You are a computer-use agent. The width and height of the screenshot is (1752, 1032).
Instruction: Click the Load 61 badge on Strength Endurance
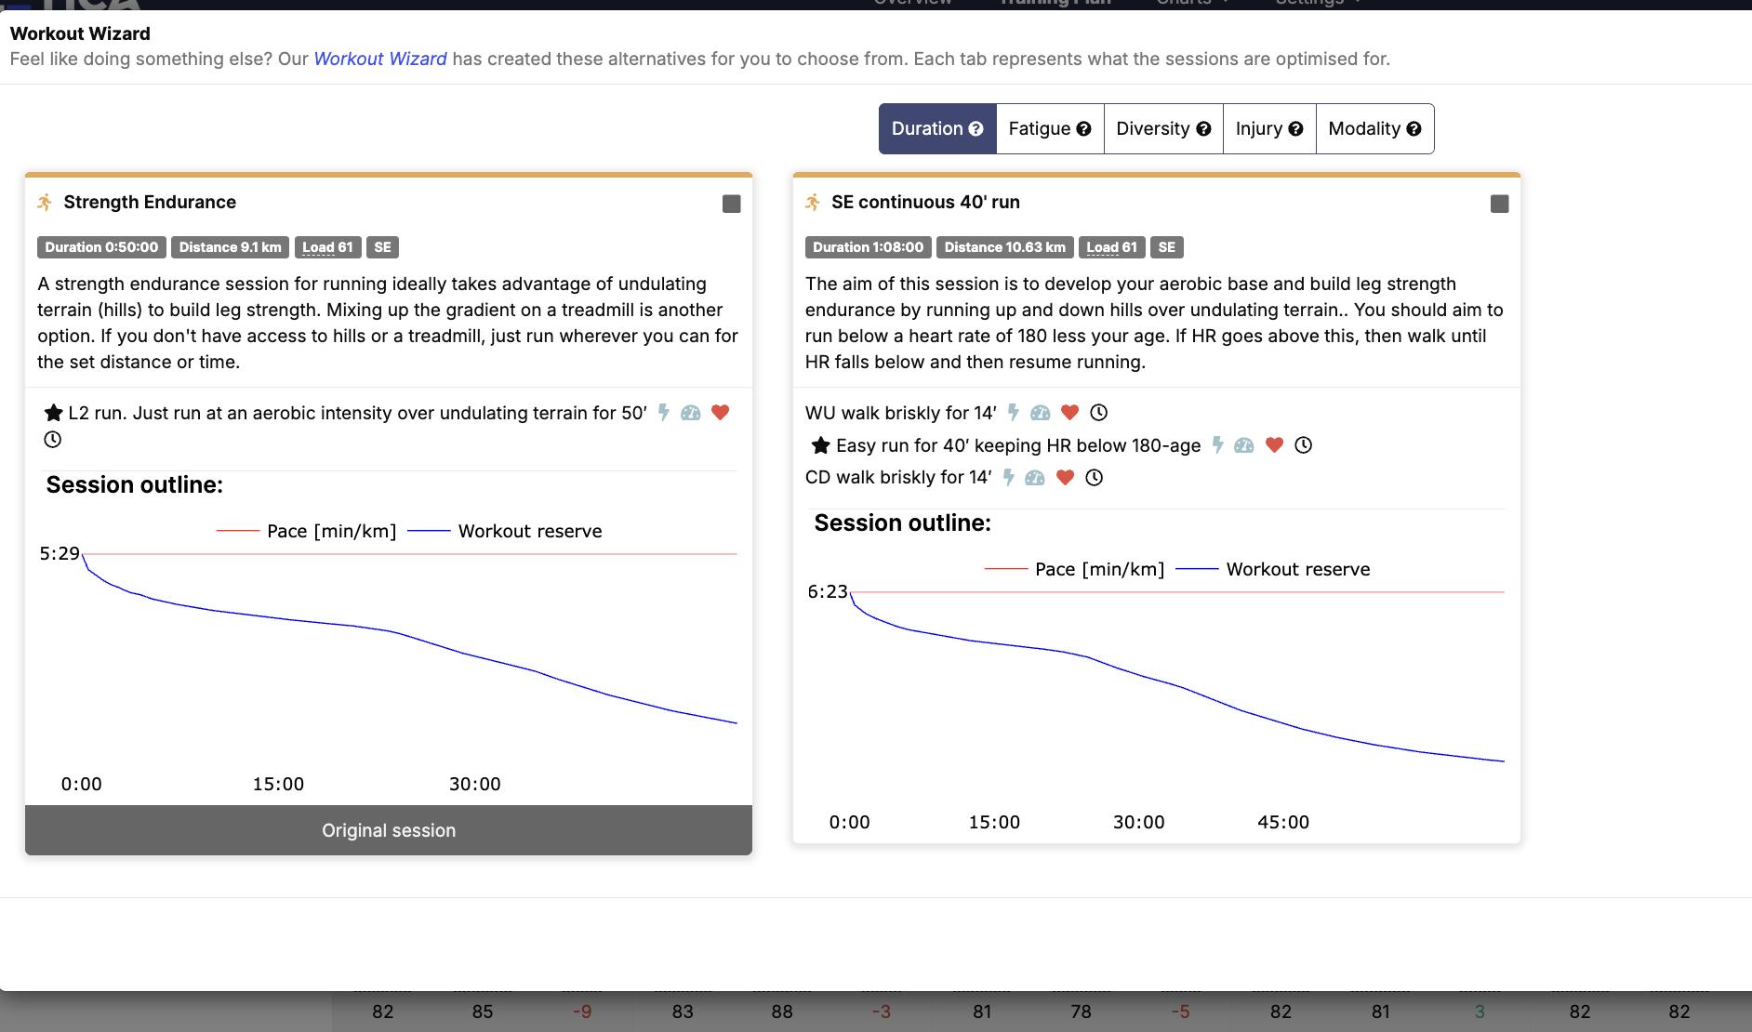[x=327, y=247]
